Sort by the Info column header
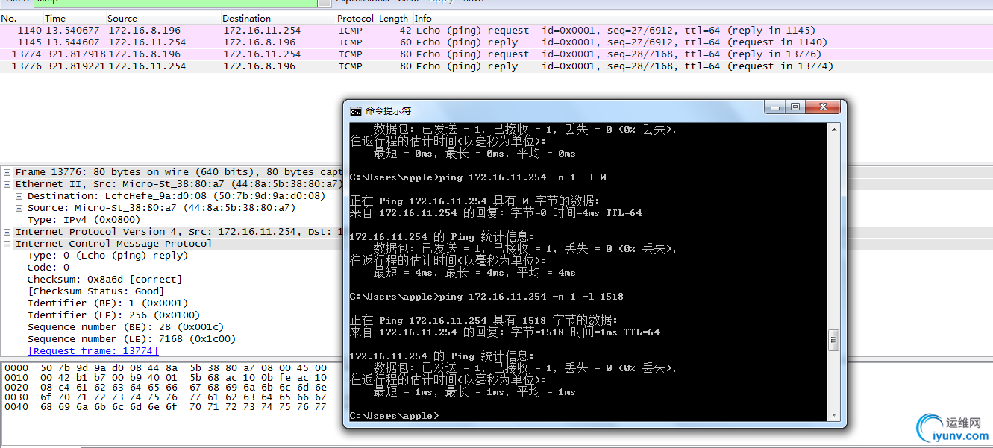The width and height of the screenshot is (993, 448). point(423,19)
